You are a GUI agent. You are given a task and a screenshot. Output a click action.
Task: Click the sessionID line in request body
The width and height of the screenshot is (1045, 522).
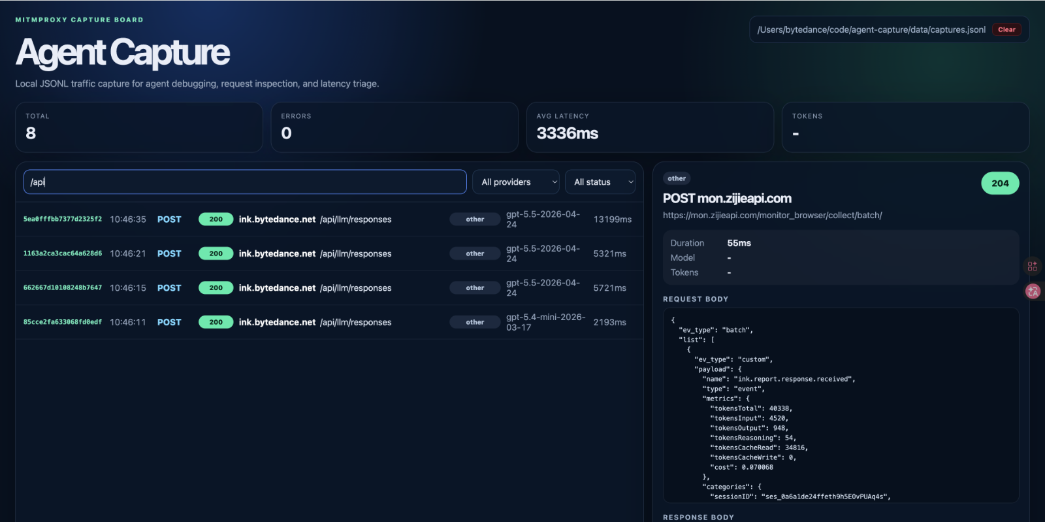(800, 497)
